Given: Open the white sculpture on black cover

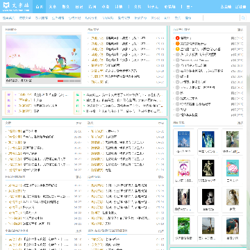Looking at the screenshot, I should [x=208, y=168].
